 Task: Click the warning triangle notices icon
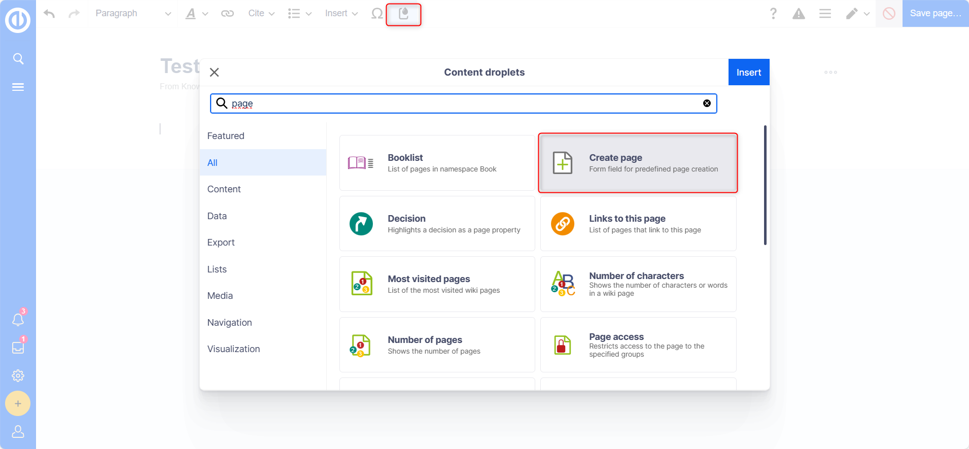799,14
